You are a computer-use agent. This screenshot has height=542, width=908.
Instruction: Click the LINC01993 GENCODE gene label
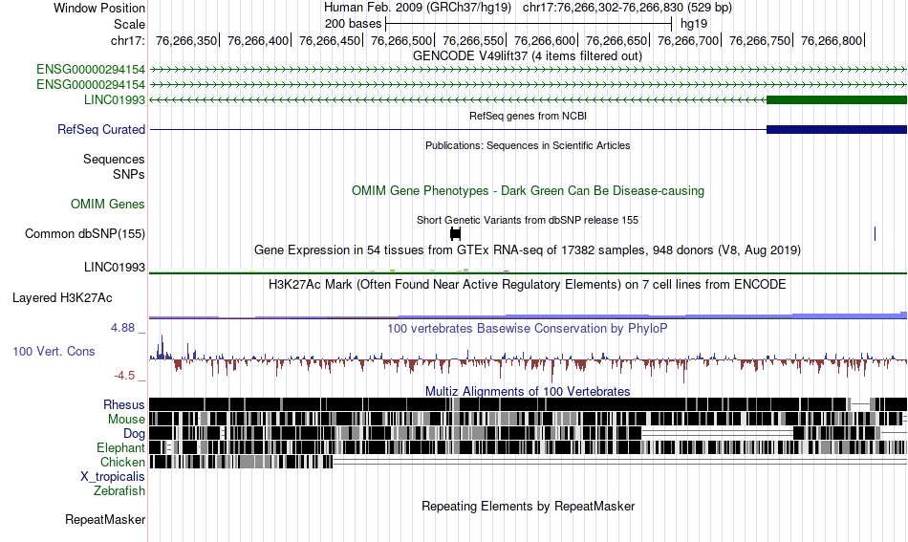click(x=114, y=99)
